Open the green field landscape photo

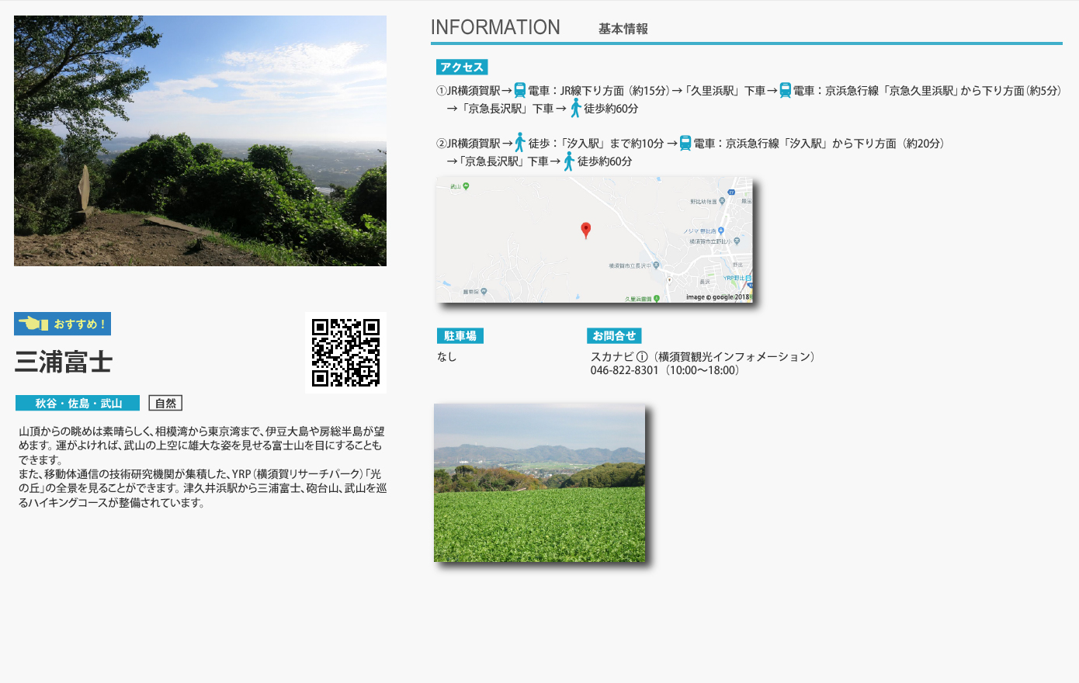(x=539, y=483)
